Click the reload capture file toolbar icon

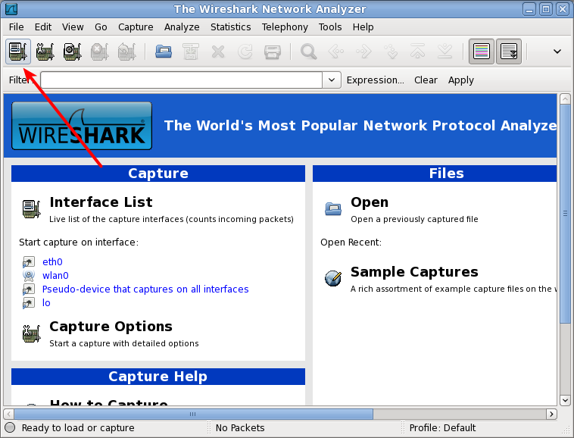[245, 52]
